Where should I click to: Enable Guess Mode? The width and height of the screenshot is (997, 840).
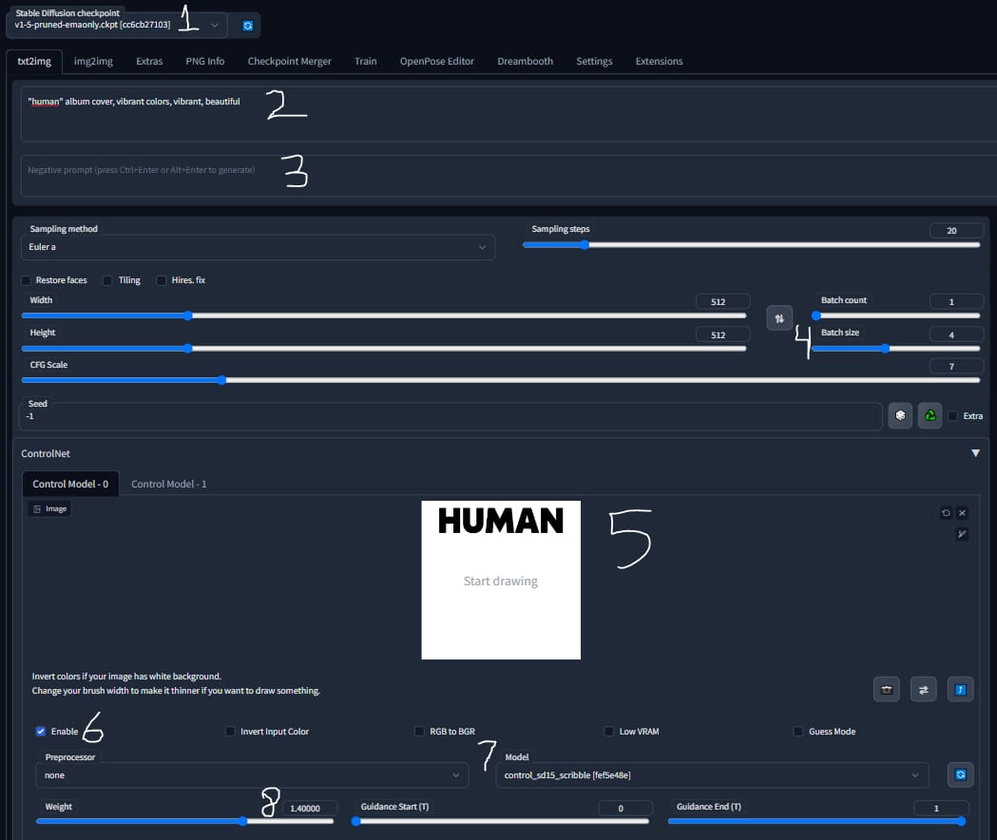pos(798,732)
